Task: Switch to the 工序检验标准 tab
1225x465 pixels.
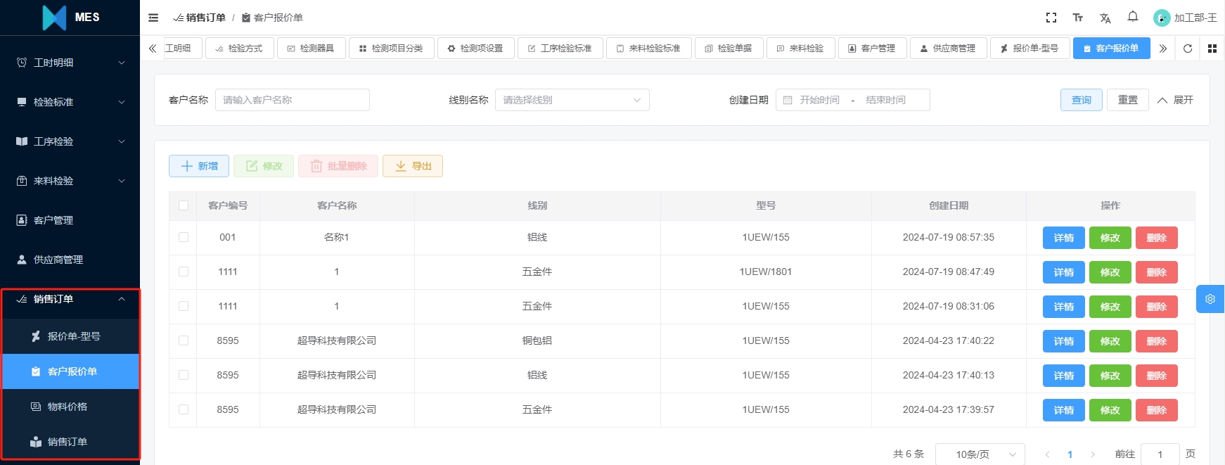Action: pyautogui.click(x=560, y=49)
